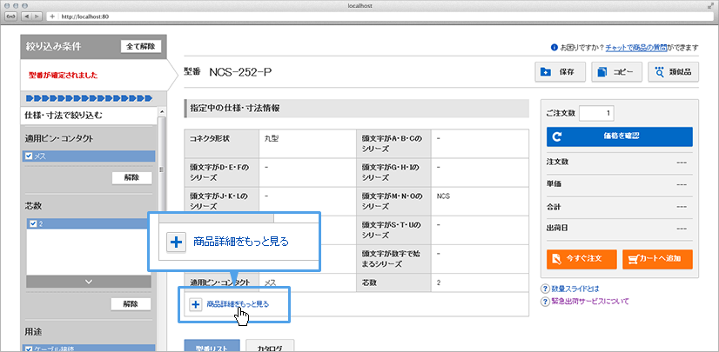
Task: Expand the 芯数 list with down chevron
Action: click(87, 282)
